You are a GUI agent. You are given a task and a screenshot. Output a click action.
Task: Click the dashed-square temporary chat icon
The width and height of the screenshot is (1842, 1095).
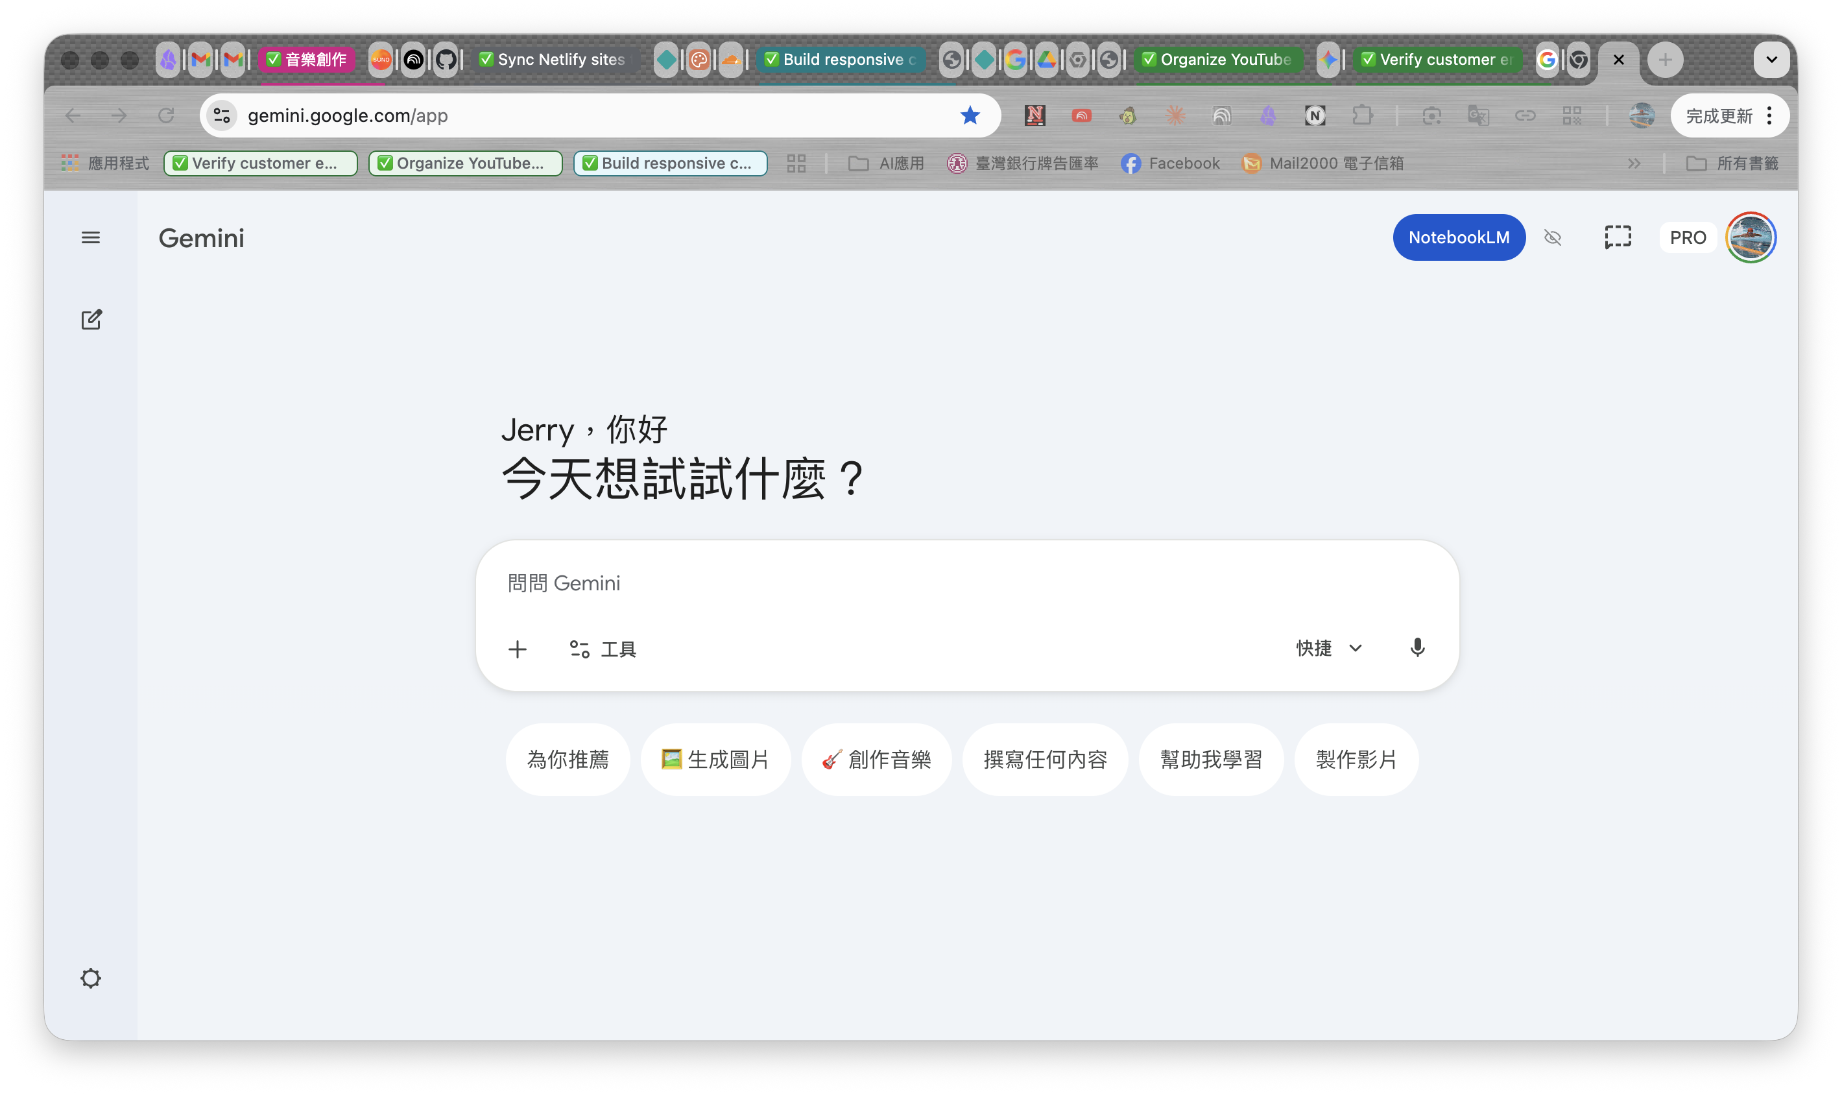(x=1617, y=237)
